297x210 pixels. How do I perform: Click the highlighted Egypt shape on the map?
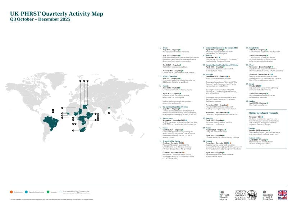pos(85,106)
